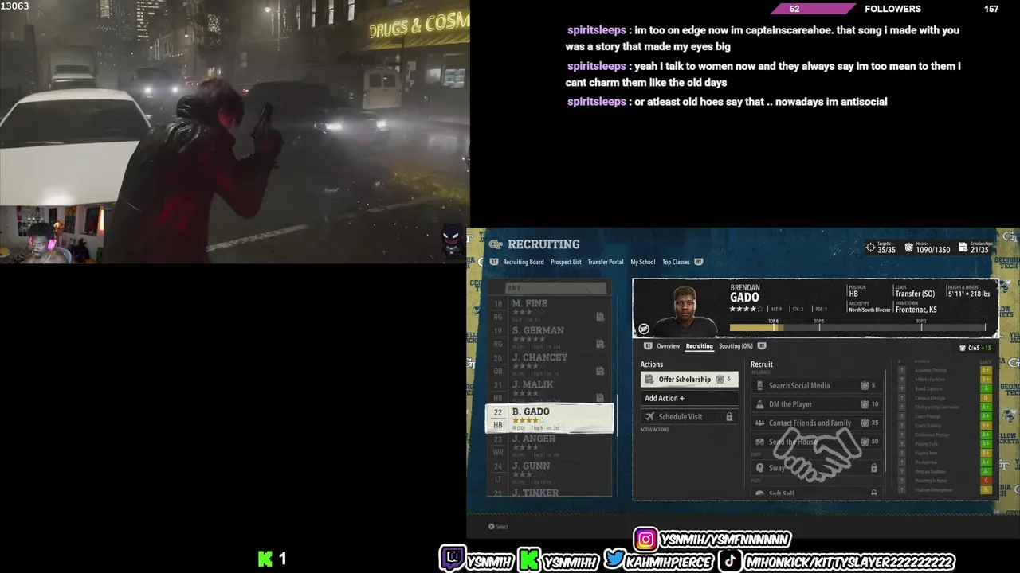Choose Send the House action
This screenshot has height=573, width=1020.
(x=817, y=442)
